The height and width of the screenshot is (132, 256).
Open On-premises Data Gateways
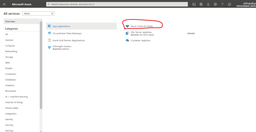pos(67,33)
